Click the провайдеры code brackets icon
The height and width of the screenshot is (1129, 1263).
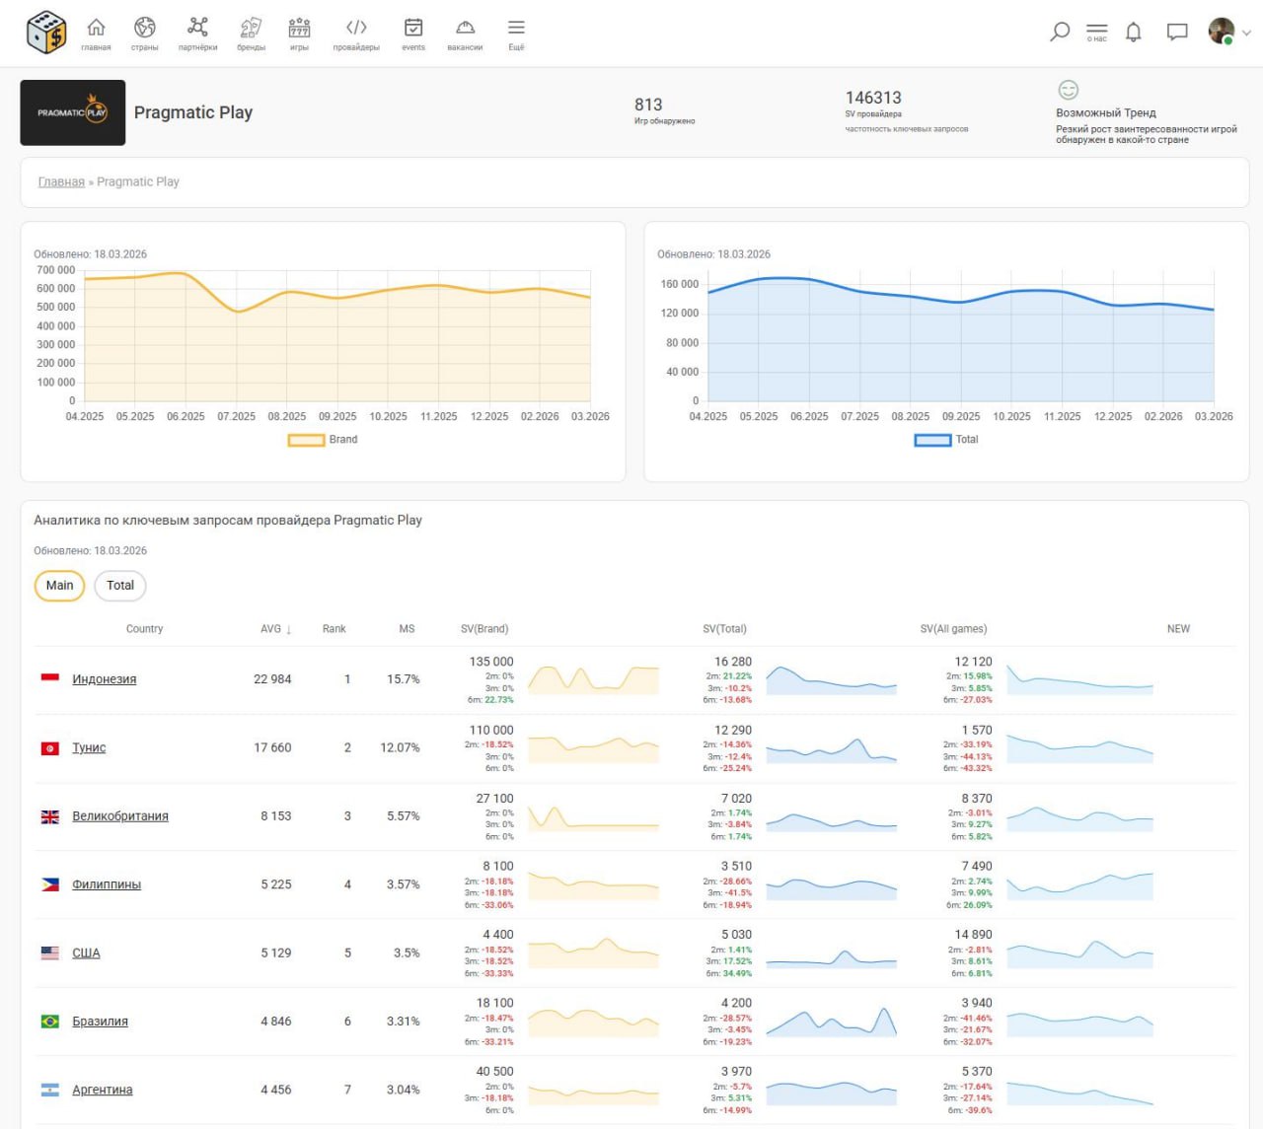pos(356,29)
